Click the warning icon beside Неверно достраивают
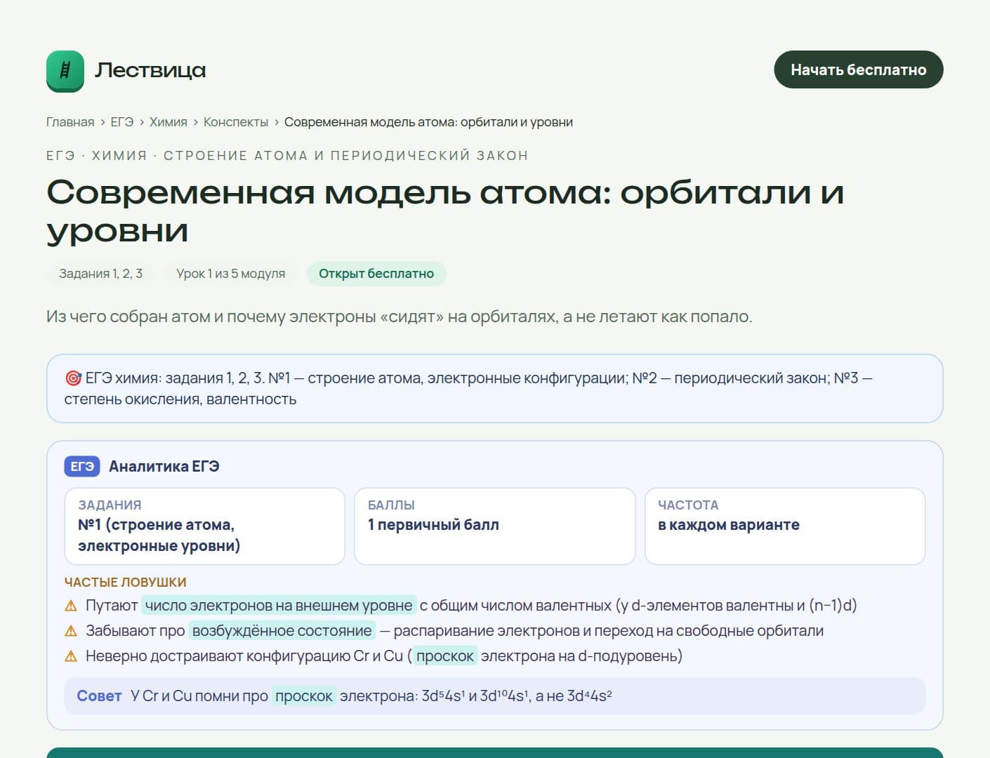 pyautogui.click(x=71, y=656)
